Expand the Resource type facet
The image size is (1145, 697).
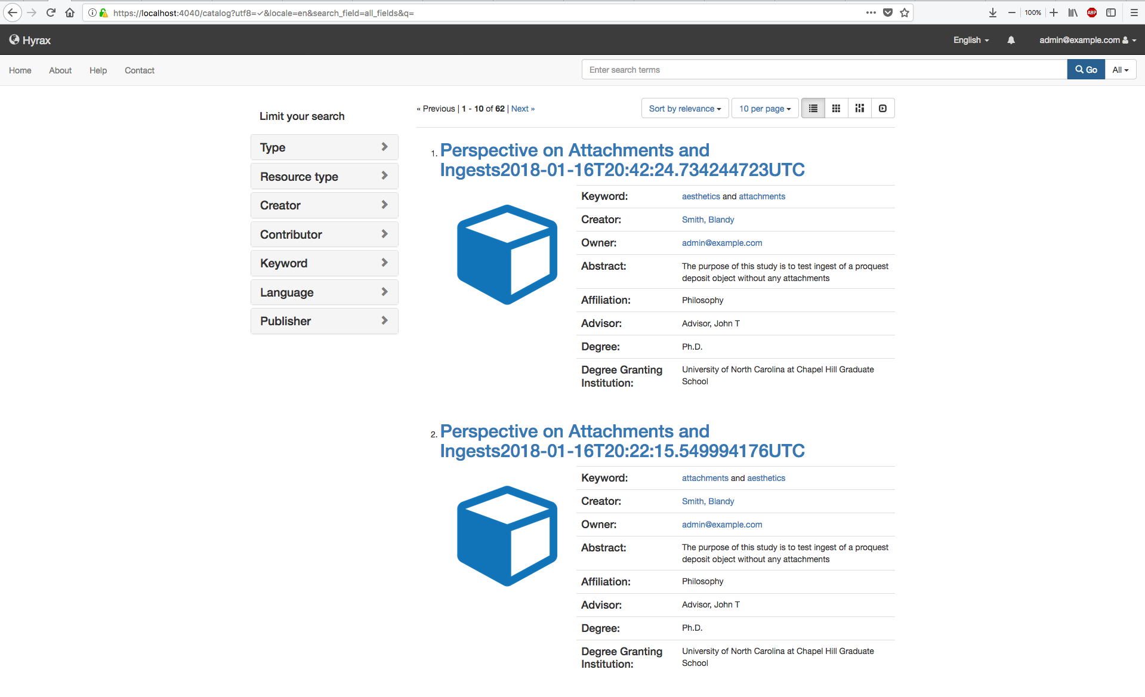pos(324,177)
